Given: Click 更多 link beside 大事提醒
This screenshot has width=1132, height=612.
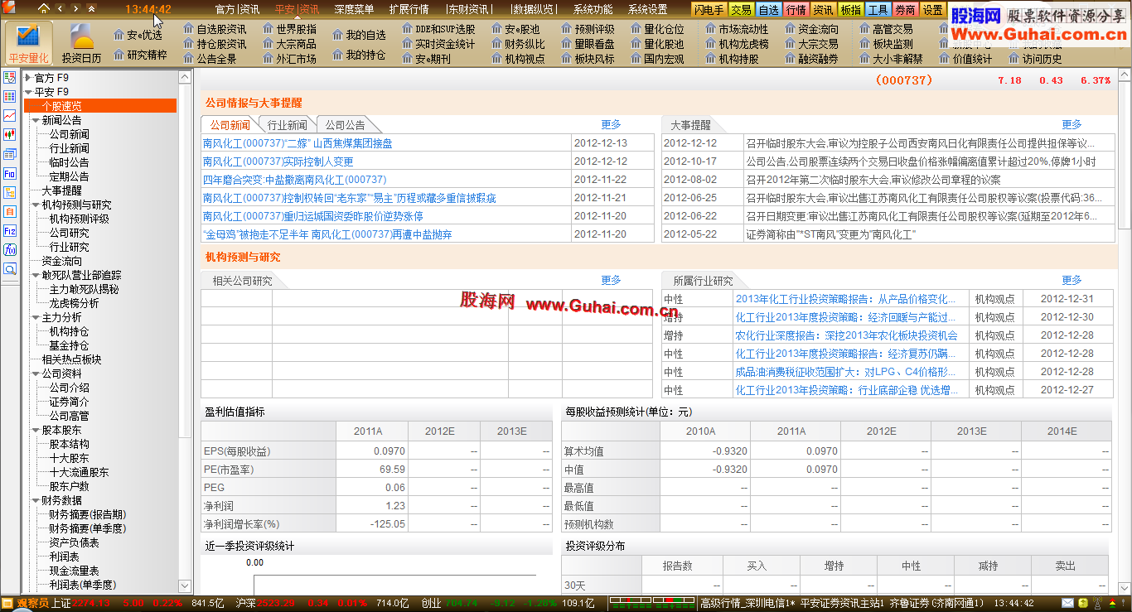Looking at the screenshot, I should click(x=1072, y=124).
